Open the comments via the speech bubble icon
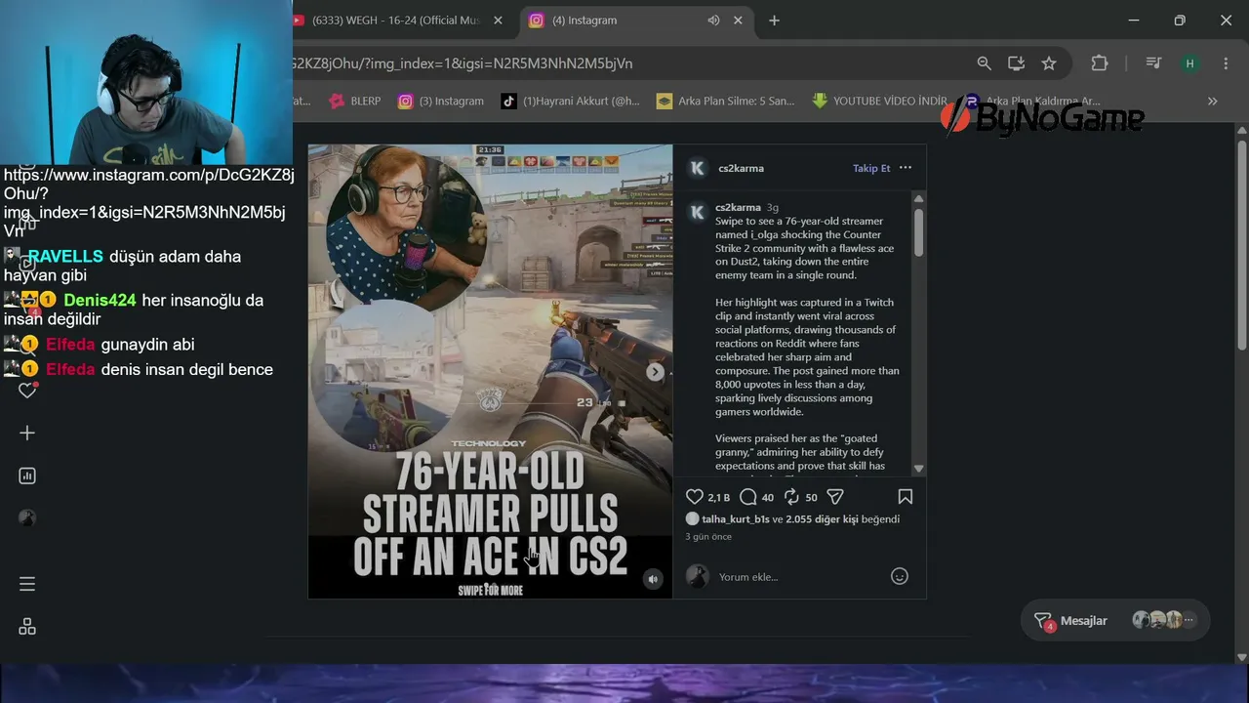Screen dimensions: 1249x703 748,497
